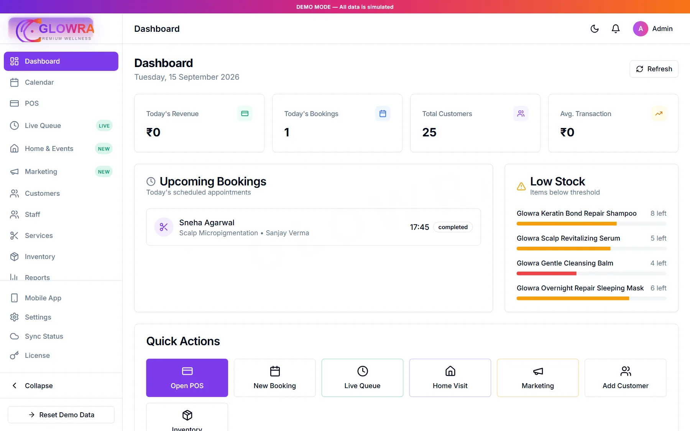Click Add Customer quick action

[626, 378]
